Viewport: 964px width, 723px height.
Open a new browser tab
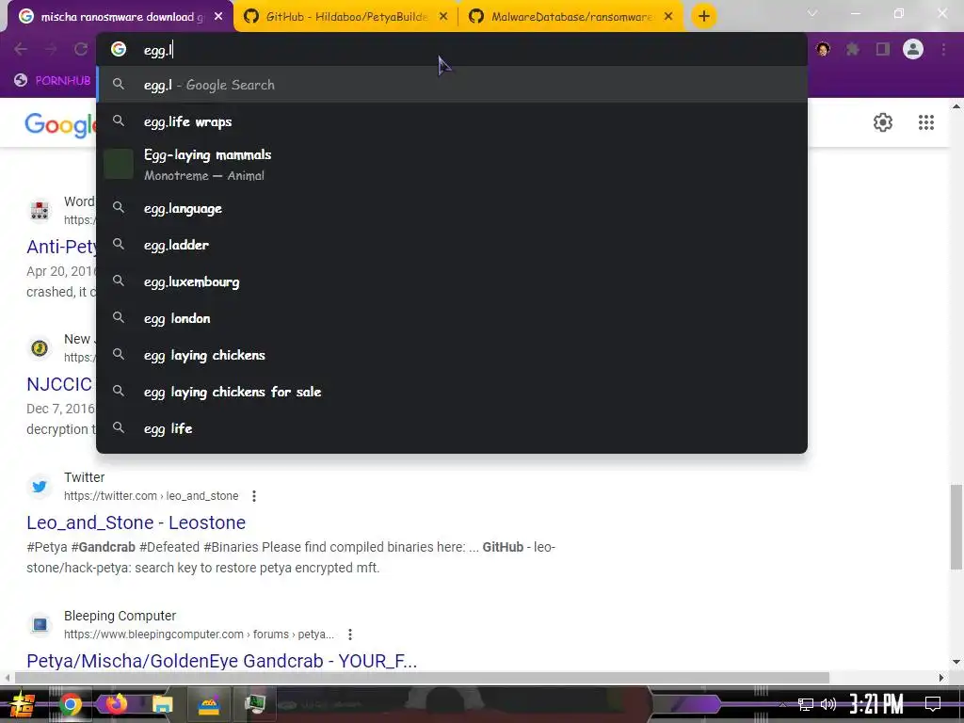704,16
